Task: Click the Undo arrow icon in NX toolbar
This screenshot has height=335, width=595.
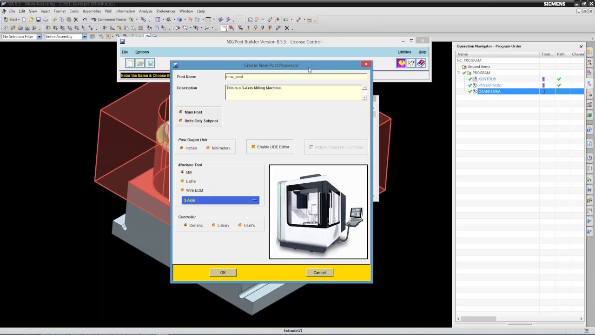Action: click(85, 20)
